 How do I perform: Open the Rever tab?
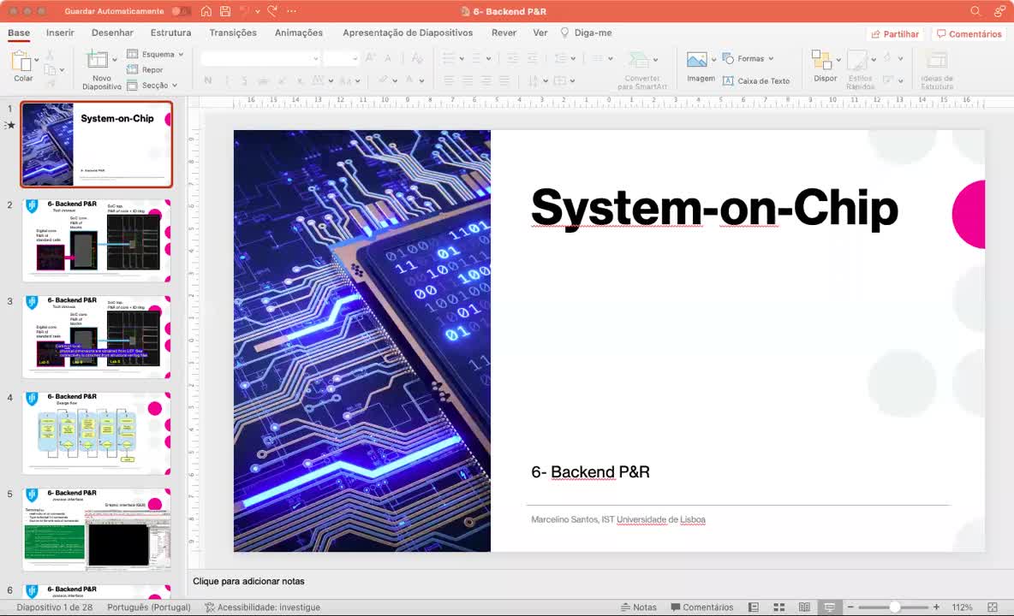[504, 33]
